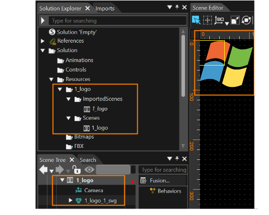Switch to the Imports tab

105,8
